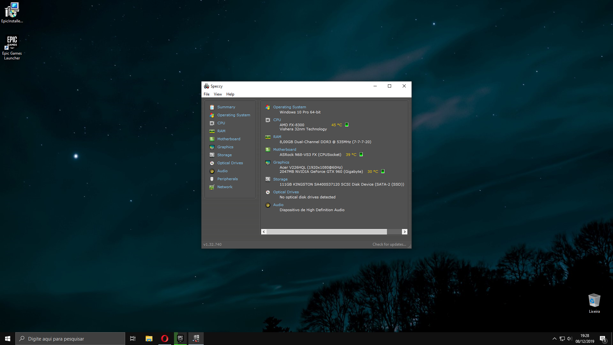Click the Storage disk icon in sidebar
613x345 pixels.
coord(212,155)
